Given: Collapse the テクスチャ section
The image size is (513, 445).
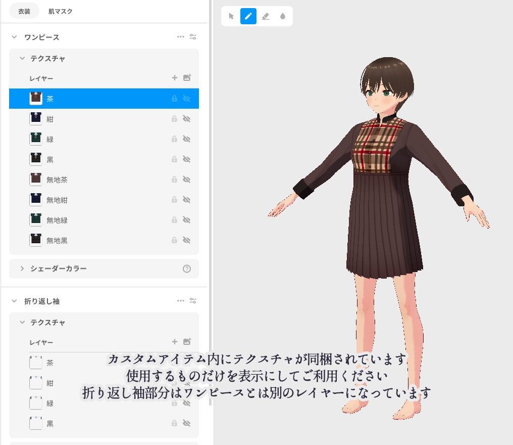Looking at the screenshot, I should click(22, 59).
